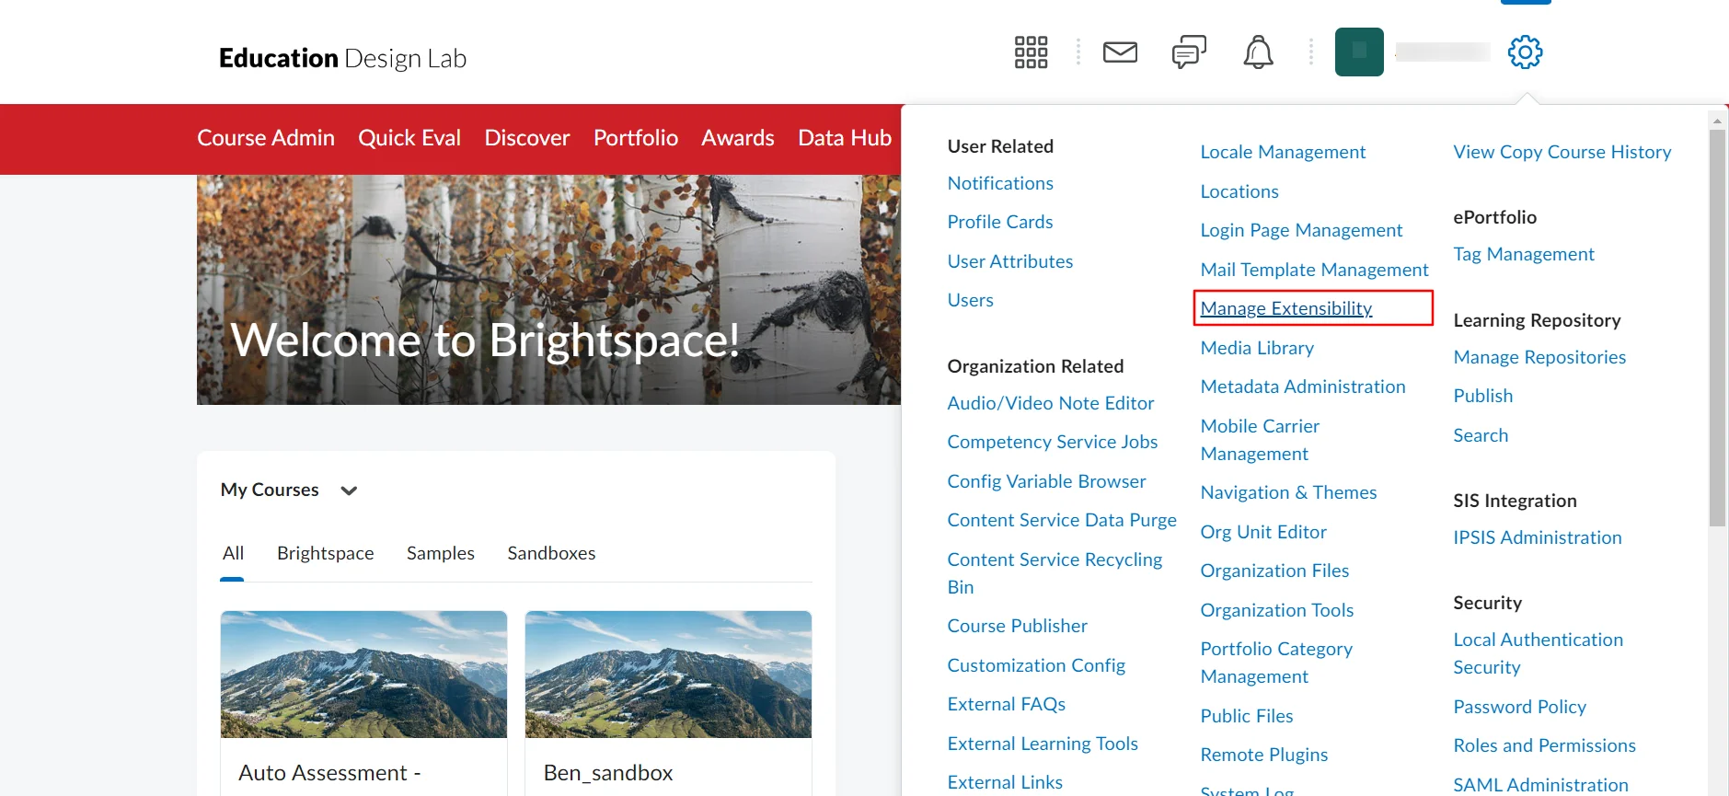Open View Copy Course History
This screenshot has height=796, width=1729.
1562,152
